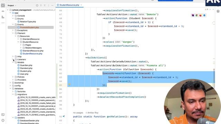Select the Listeners folder
221x124 pixels.
point(21,60)
